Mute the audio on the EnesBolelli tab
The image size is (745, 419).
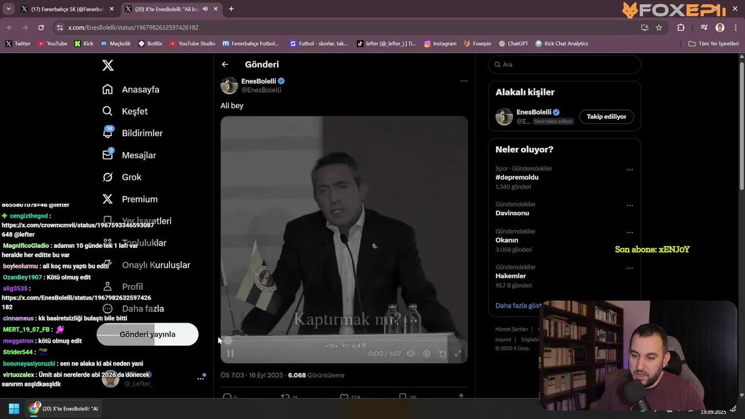tap(205, 9)
